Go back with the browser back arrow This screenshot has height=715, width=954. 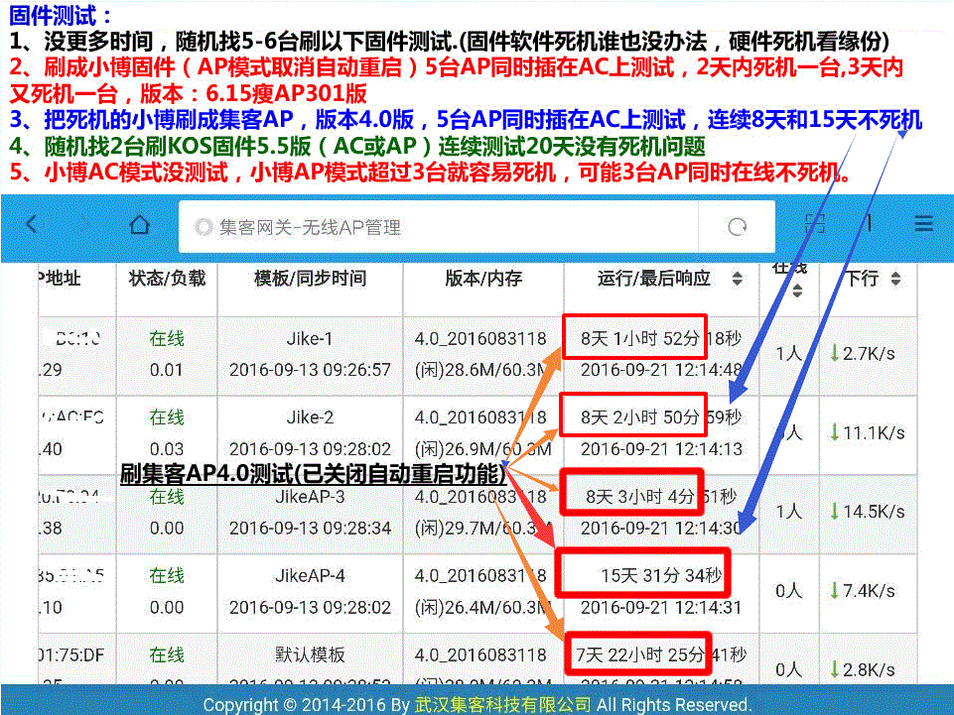click(x=32, y=224)
